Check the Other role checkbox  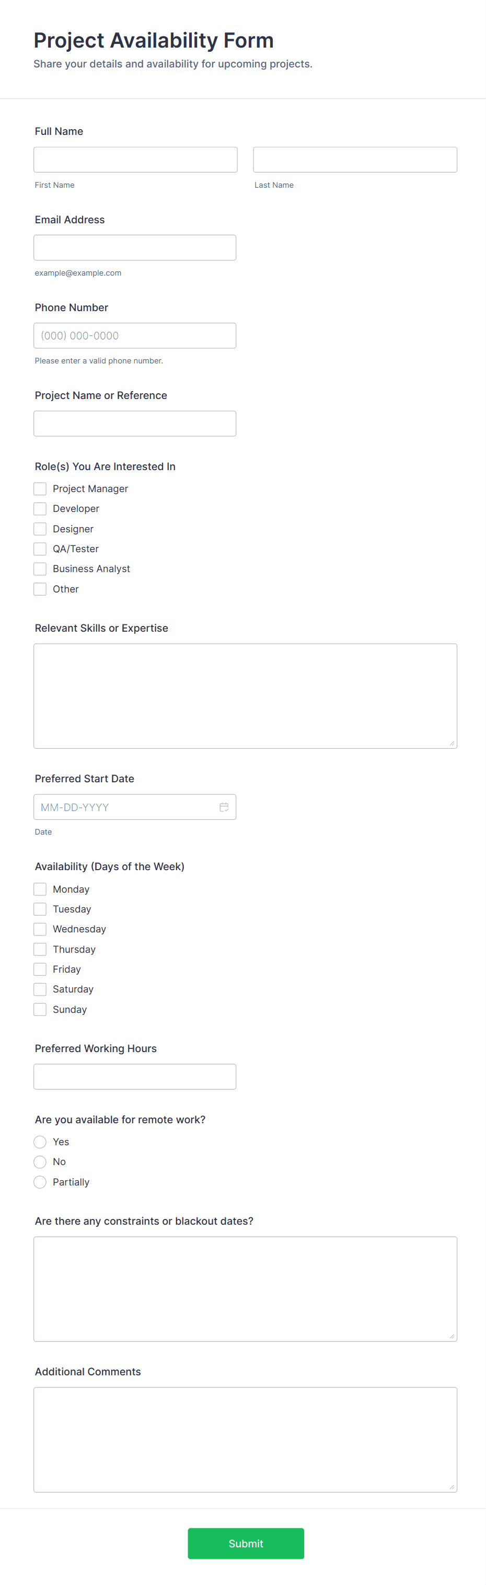click(x=39, y=589)
